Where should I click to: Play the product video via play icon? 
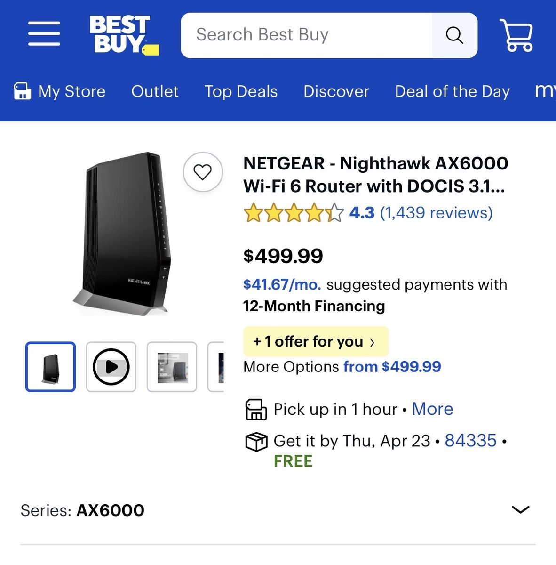click(x=111, y=366)
